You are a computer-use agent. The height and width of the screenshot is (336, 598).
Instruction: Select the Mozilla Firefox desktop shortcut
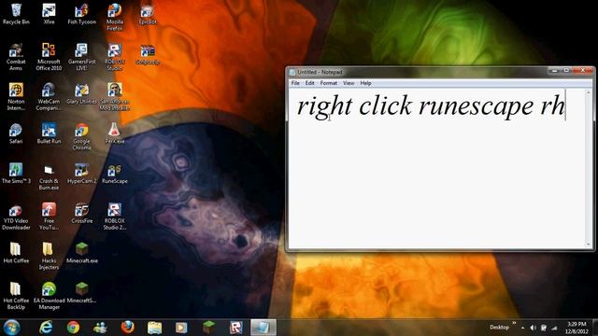114,17
